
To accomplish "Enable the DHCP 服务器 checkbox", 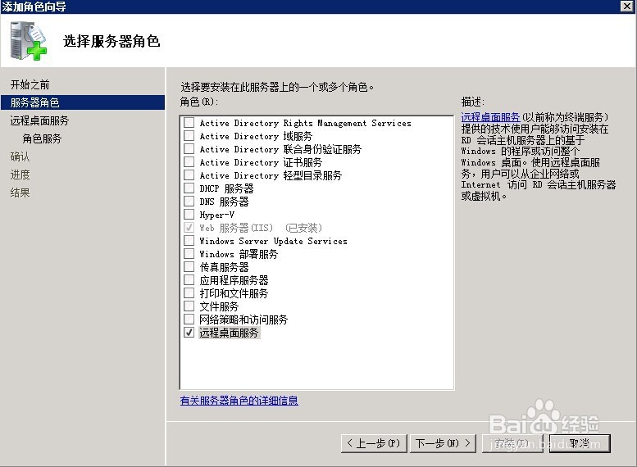I will tap(189, 188).
